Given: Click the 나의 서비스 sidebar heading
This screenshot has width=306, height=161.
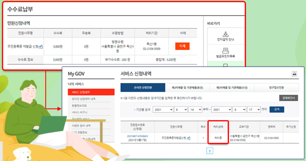Looking at the screenshot, I should pos(76,84).
